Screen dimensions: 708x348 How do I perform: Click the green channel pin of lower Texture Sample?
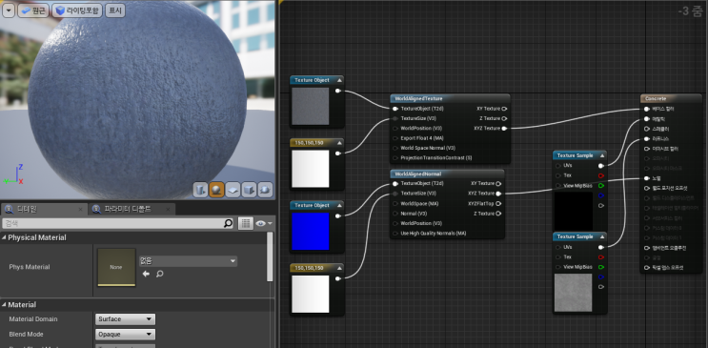point(601,267)
